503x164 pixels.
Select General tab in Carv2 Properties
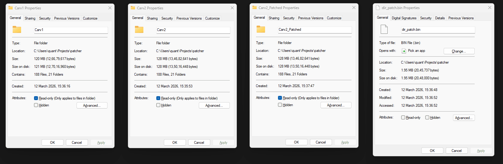(138, 18)
